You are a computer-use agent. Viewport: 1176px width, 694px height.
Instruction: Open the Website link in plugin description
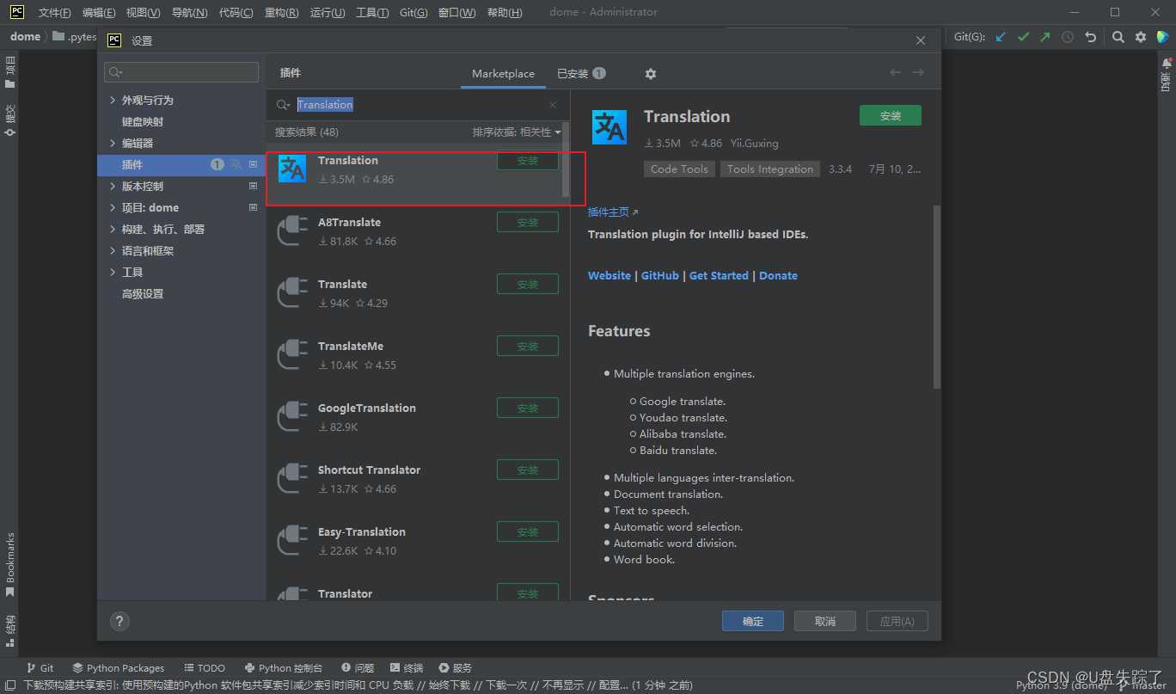tap(609, 275)
